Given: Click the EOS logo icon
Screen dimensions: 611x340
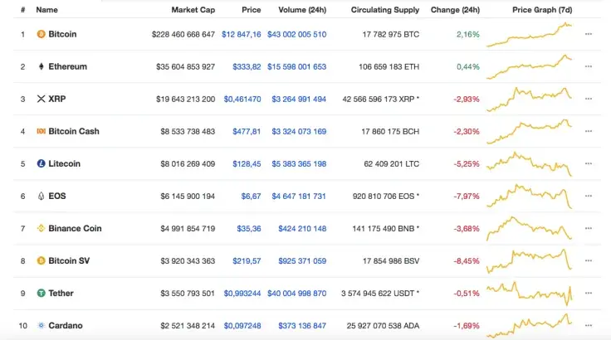Looking at the screenshot, I should pyautogui.click(x=42, y=196).
